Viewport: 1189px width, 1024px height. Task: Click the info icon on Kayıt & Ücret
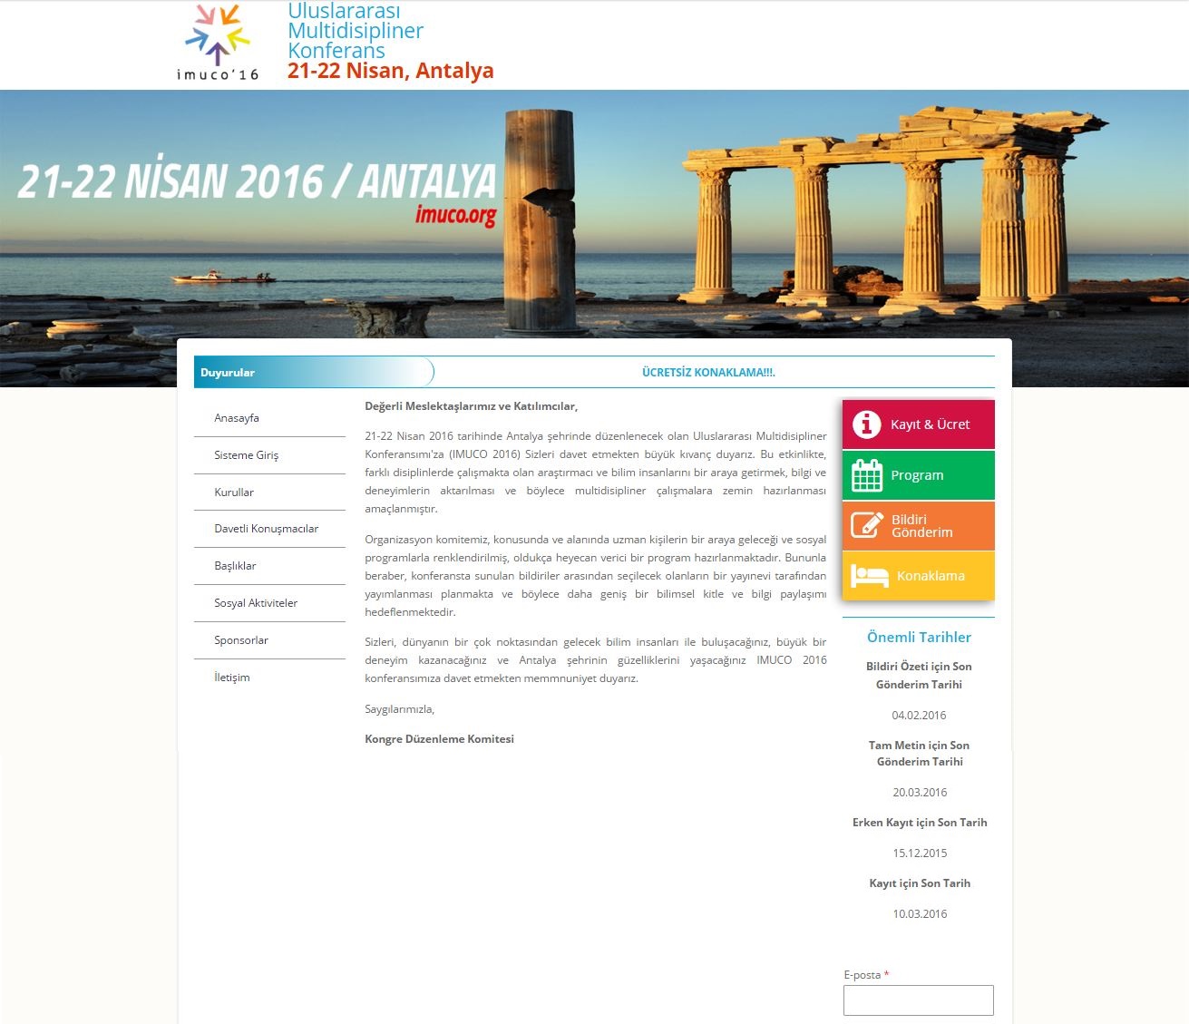click(867, 424)
